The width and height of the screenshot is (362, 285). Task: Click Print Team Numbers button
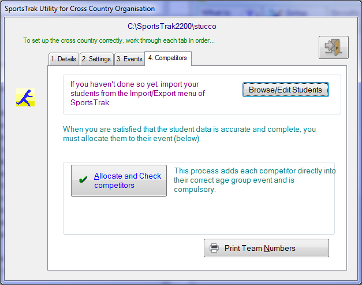(x=266, y=248)
